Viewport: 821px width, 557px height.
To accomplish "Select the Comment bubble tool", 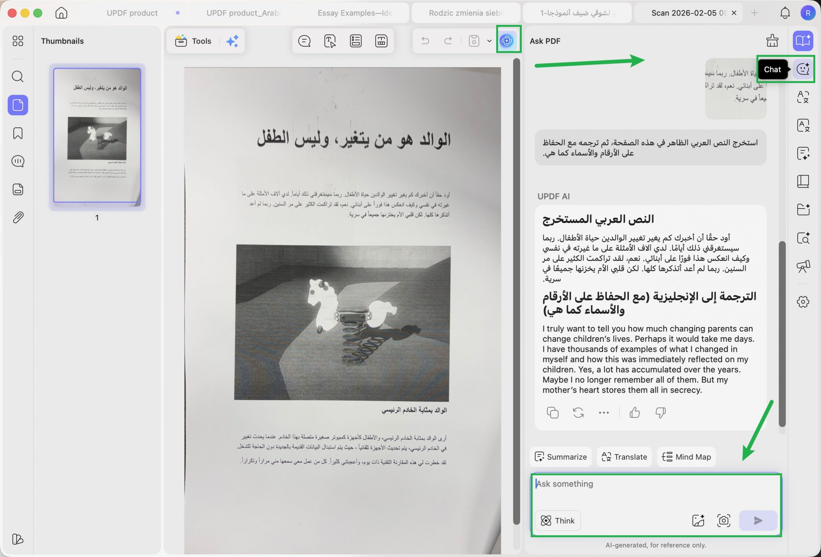I will [x=304, y=41].
